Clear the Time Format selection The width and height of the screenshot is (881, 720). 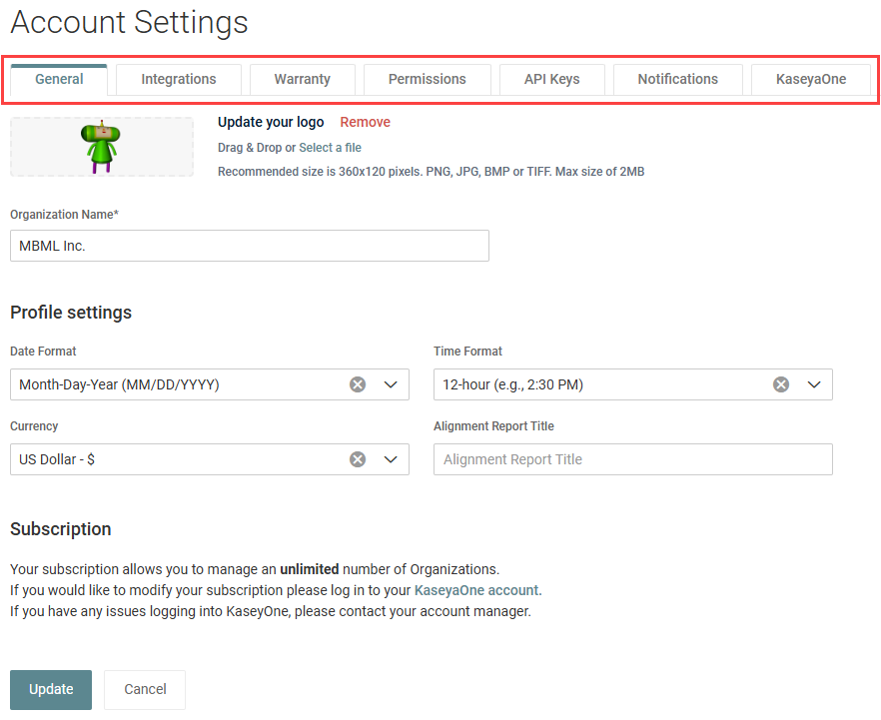(781, 384)
